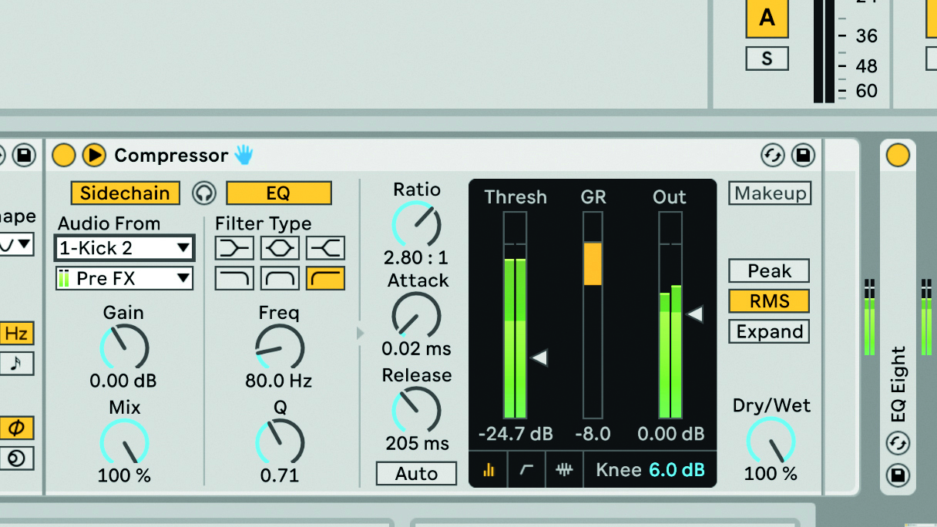Switch to activity waveform view icon
This screenshot has width=937, height=527.
(565, 469)
